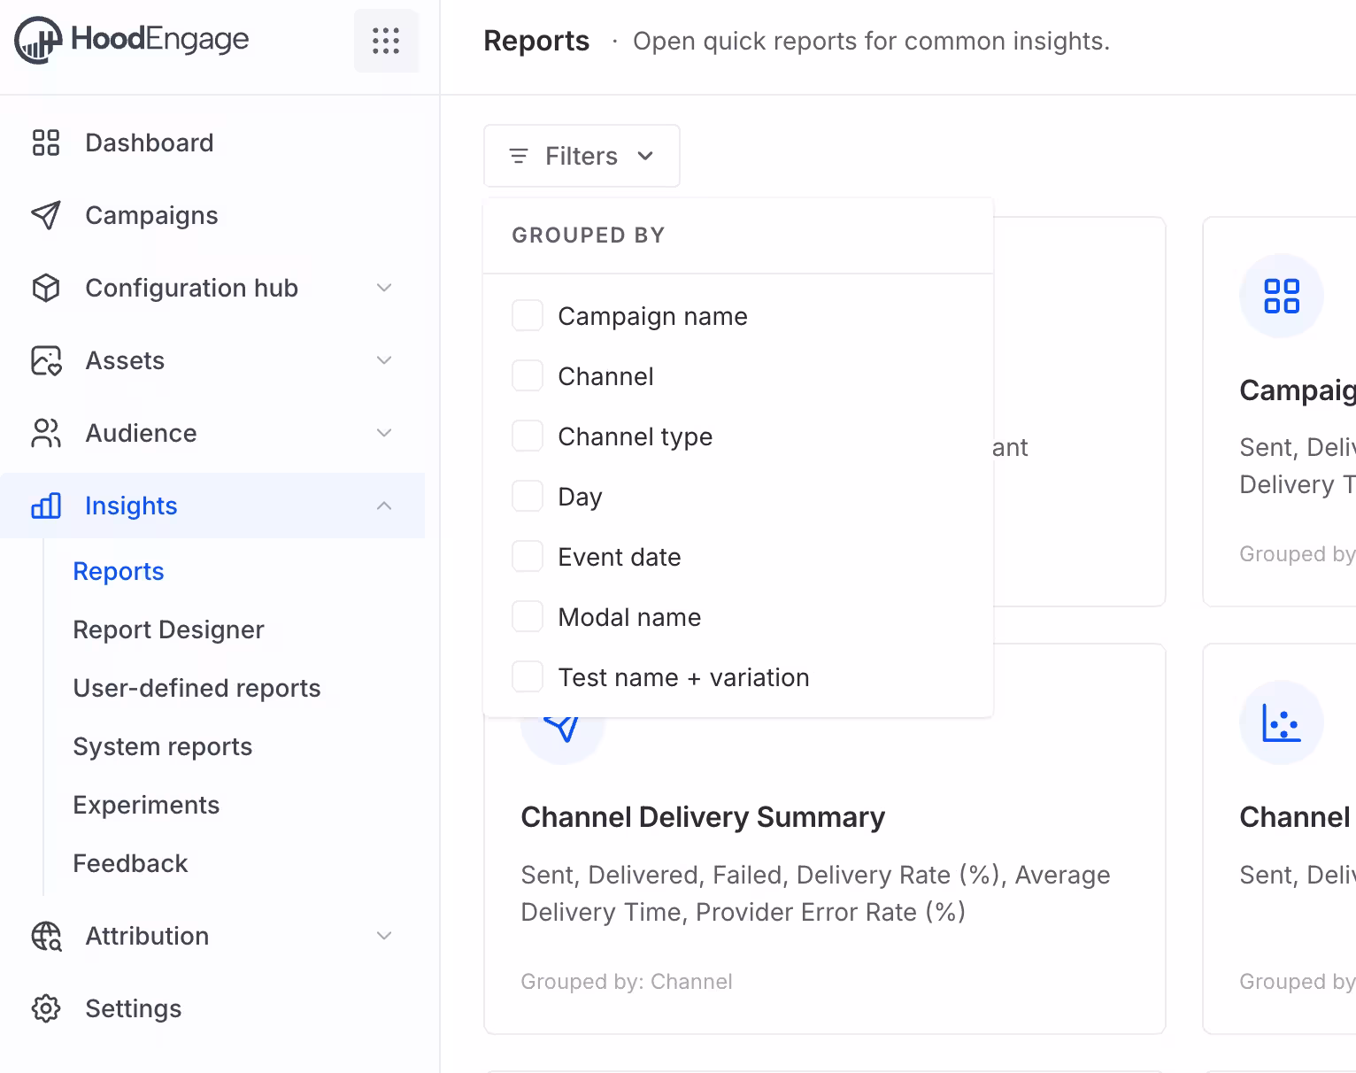Click the HoodEngage logo
Image resolution: width=1356 pixels, height=1073 pixels.
point(132,40)
